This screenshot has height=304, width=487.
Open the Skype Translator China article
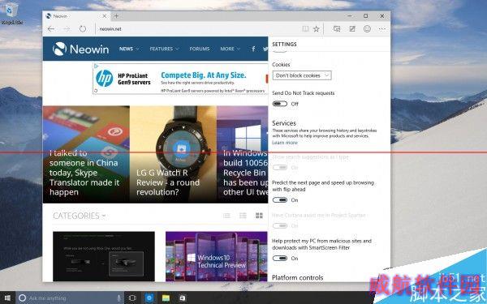[x=86, y=155]
